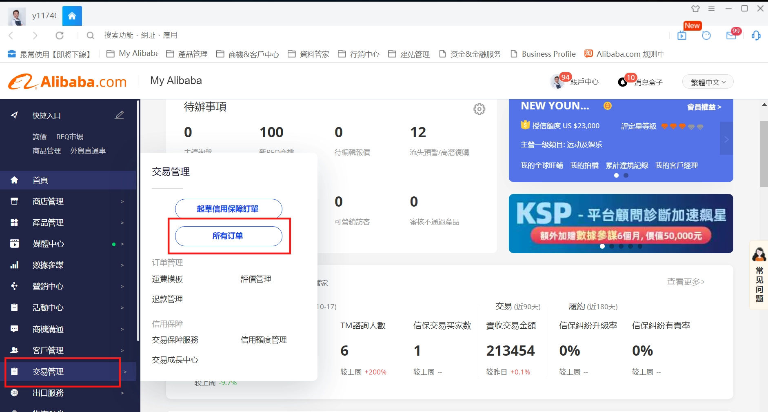Click the Alibaba.com logo
Screen dimensions: 768x412
tap(67, 82)
